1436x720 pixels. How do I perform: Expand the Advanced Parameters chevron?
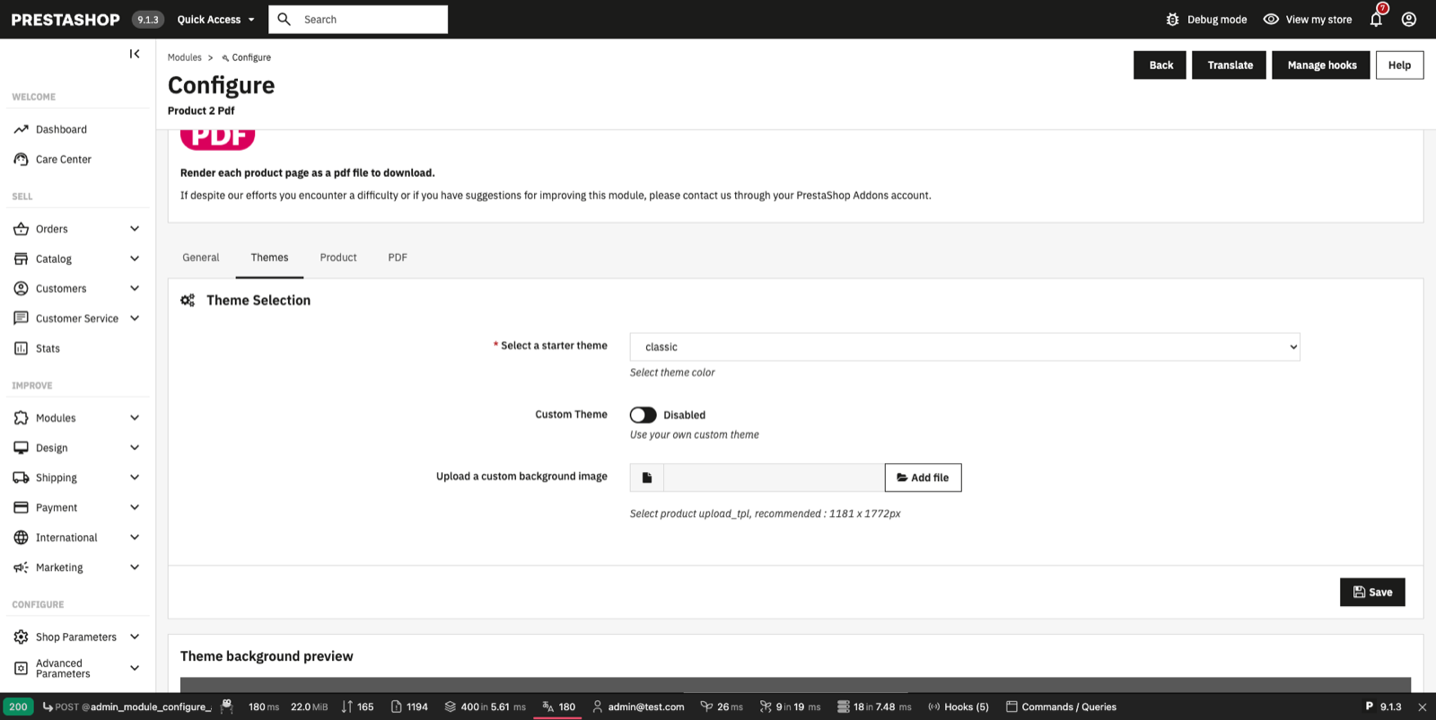[135, 668]
